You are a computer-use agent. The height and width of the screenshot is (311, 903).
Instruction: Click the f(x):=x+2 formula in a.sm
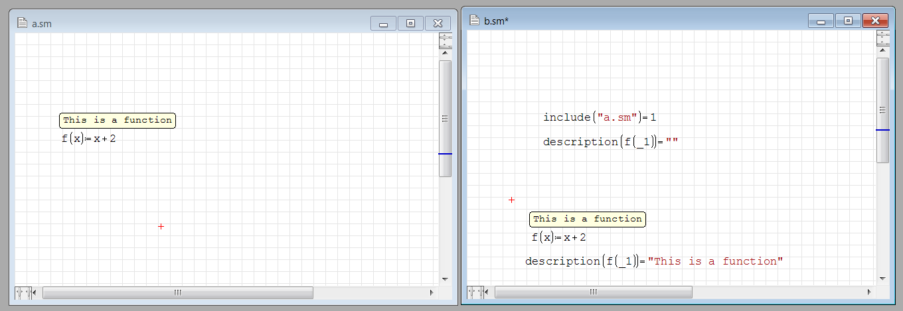(89, 139)
